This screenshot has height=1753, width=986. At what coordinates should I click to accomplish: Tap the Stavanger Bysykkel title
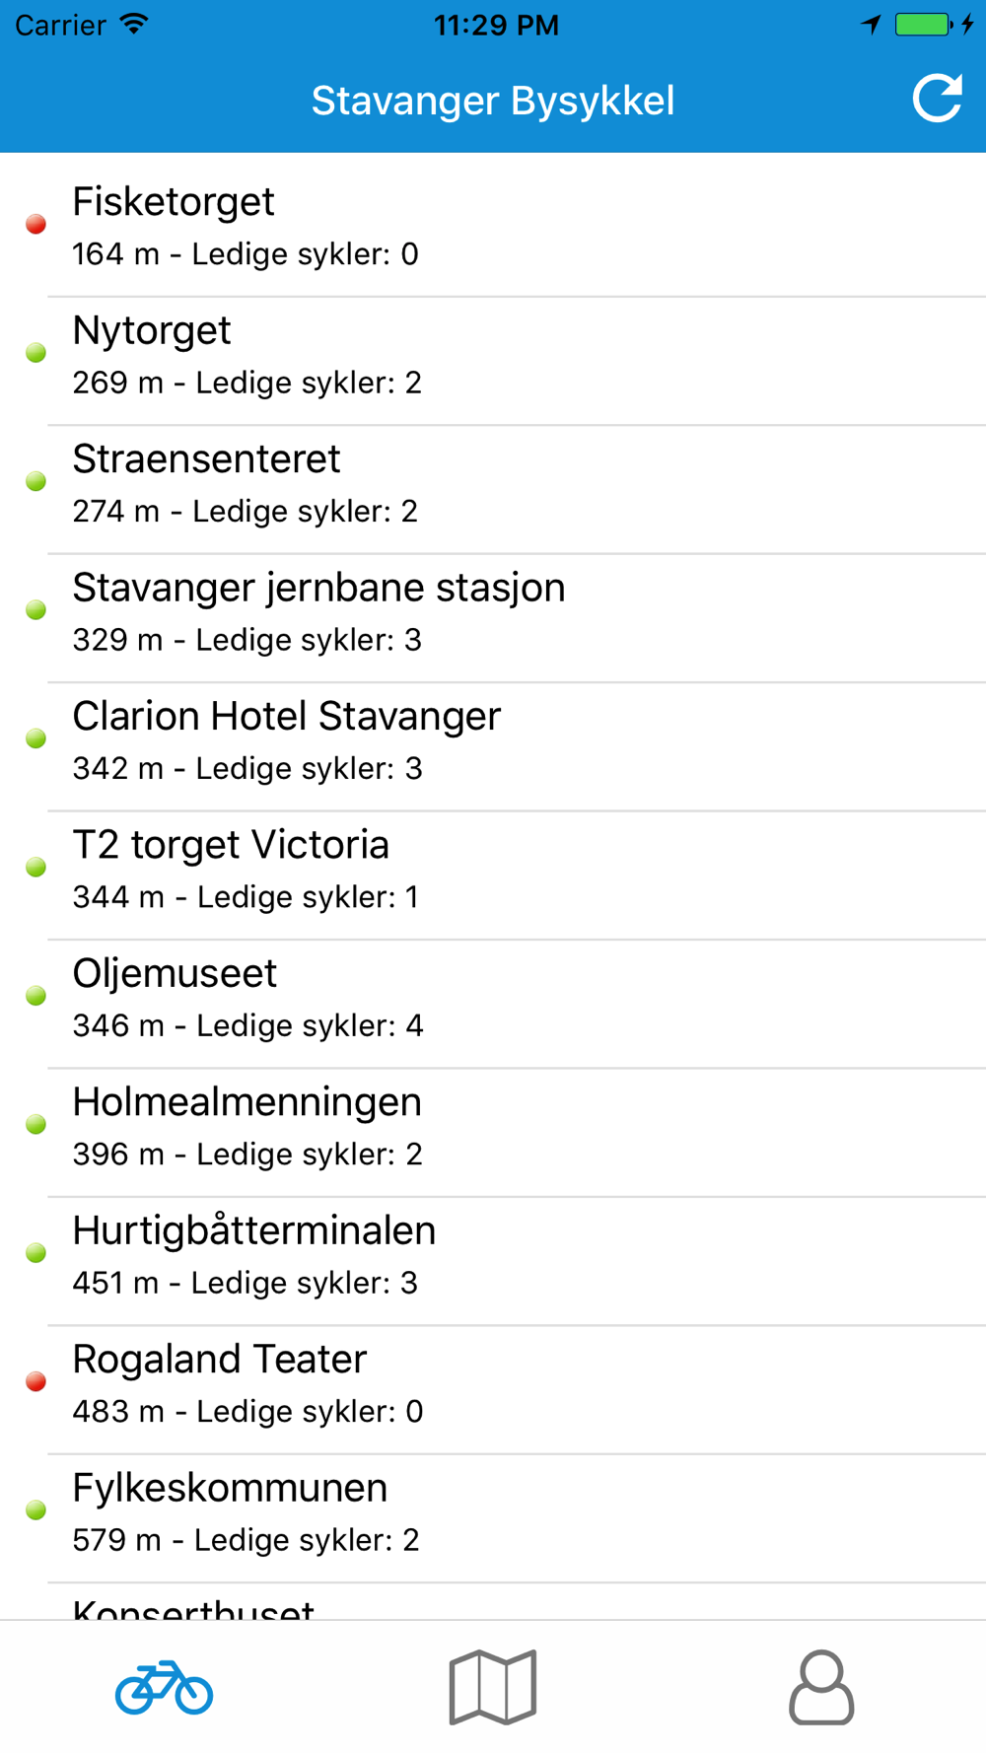[x=493, y=101]
